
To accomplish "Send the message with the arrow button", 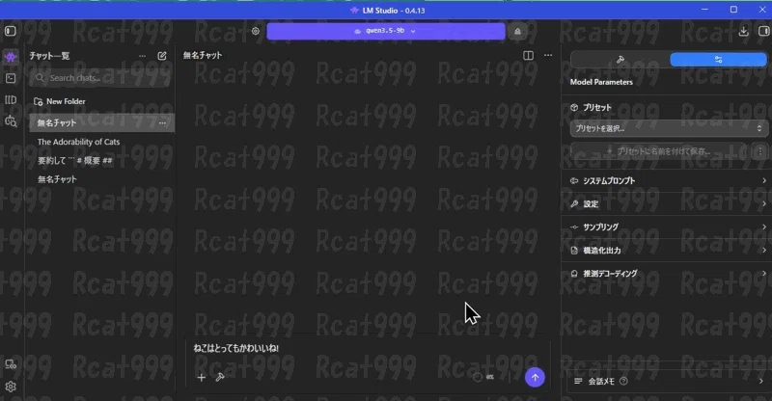I will [535, 377].
